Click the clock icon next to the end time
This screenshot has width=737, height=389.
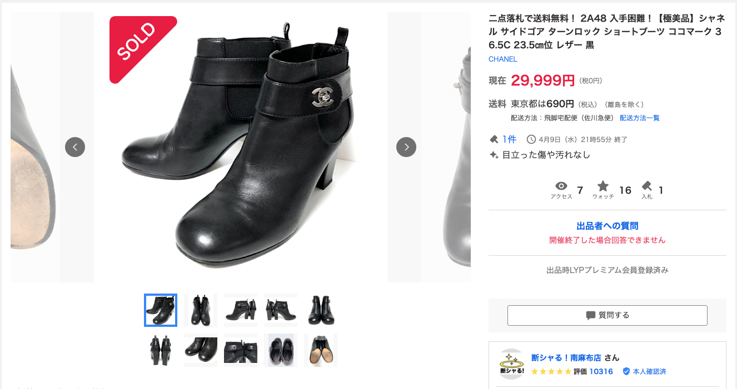[531, 139]
